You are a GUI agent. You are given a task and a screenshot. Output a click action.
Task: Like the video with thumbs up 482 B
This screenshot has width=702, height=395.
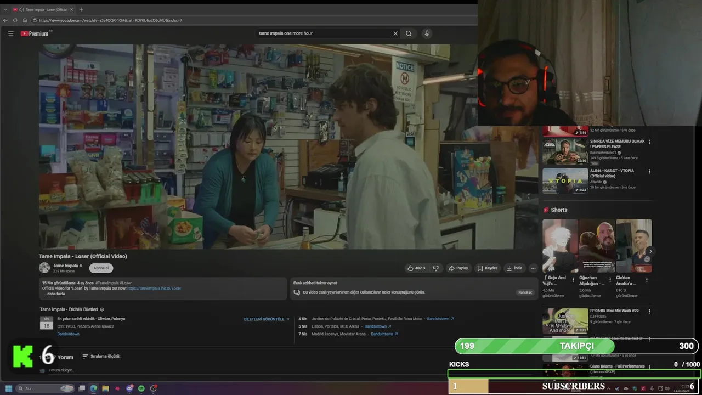[x=416, y=268]
